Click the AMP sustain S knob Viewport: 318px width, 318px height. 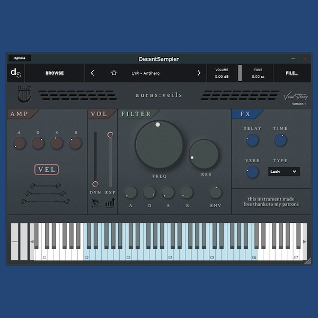[x=57, y=143]
